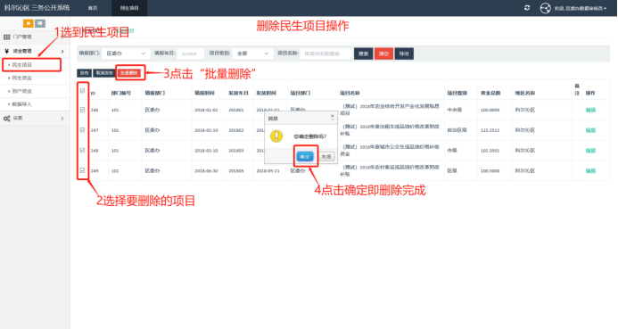The width and height of the screenshot is (618, 329).
Task: Click 编辑 link for the 市级 row
Action: pos(590,151)
